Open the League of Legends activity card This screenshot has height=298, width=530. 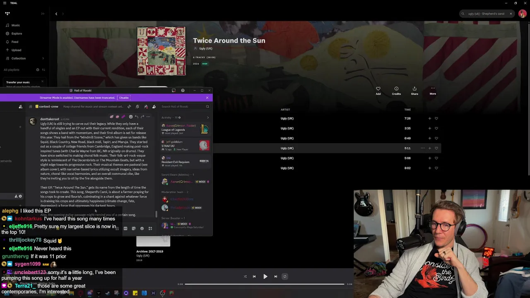point(185,130)
